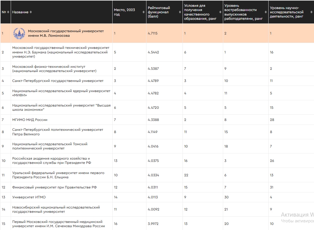Image resolution: width=314 pixels, height=230 pixels.
Task: Sort by научно-исследовательской деятельности arrows
Action: [311, 12]
